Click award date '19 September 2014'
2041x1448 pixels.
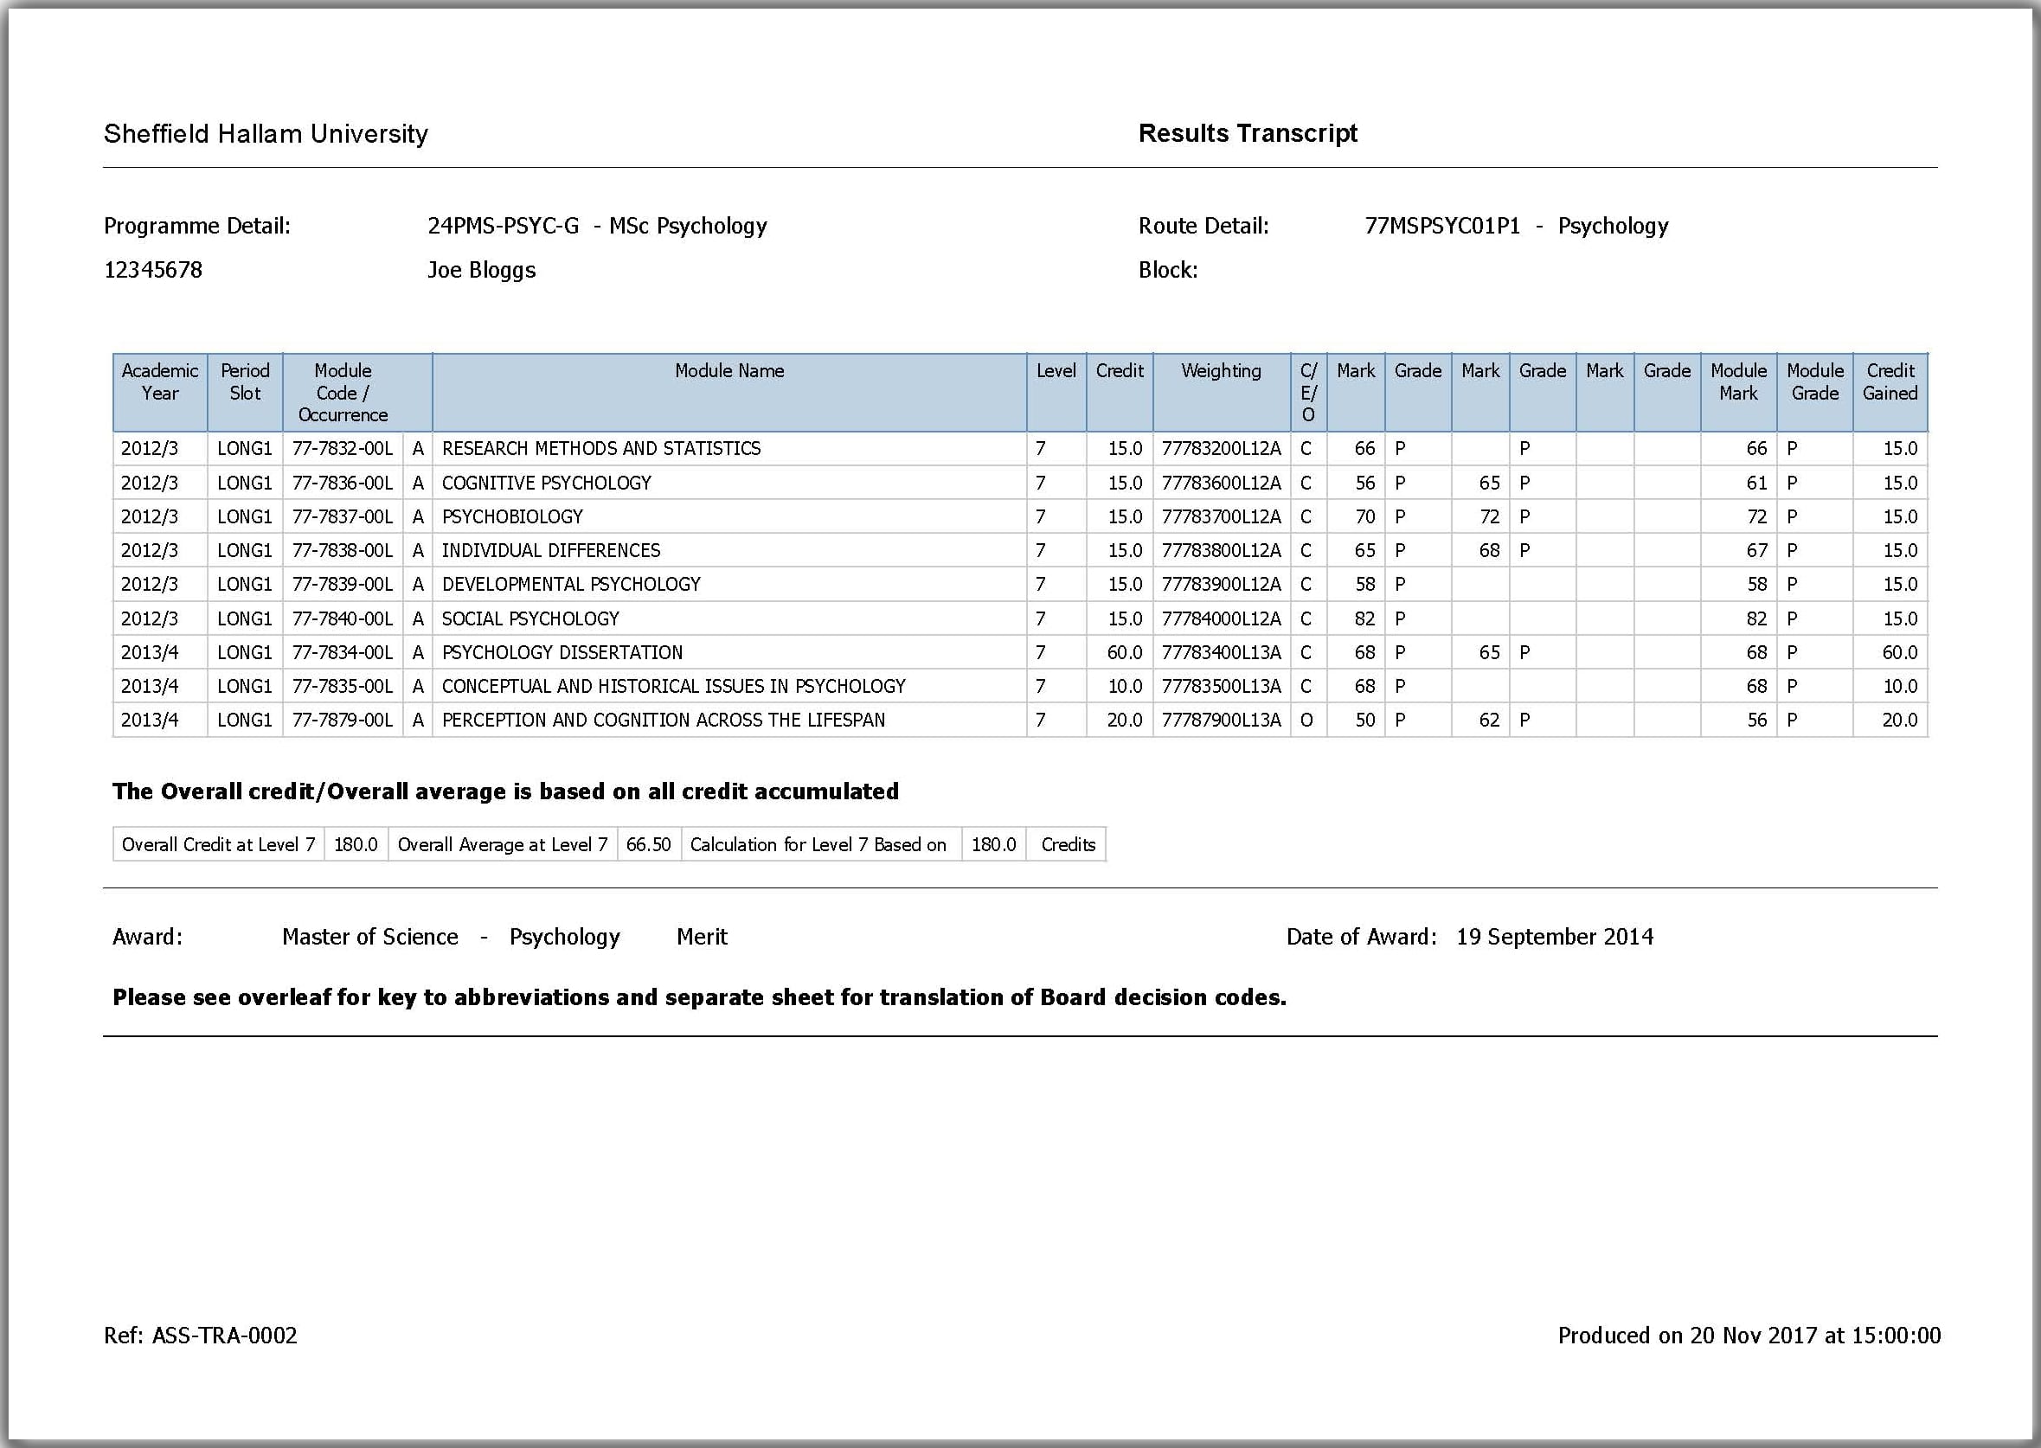click(1555, 936)
